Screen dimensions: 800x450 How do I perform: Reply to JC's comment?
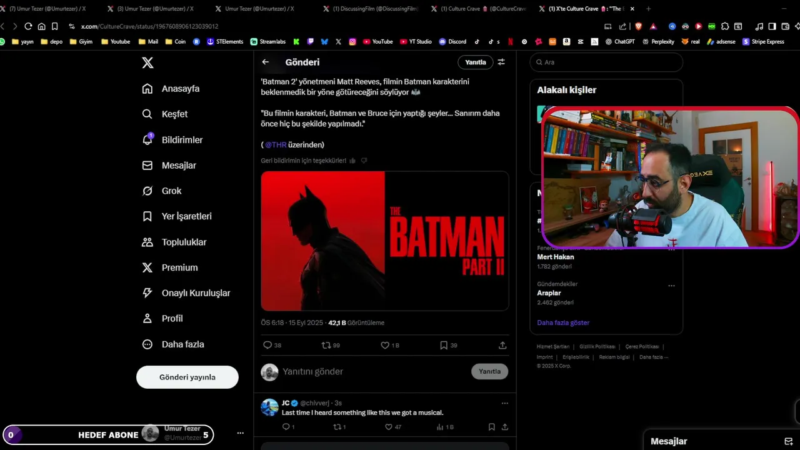288,427
